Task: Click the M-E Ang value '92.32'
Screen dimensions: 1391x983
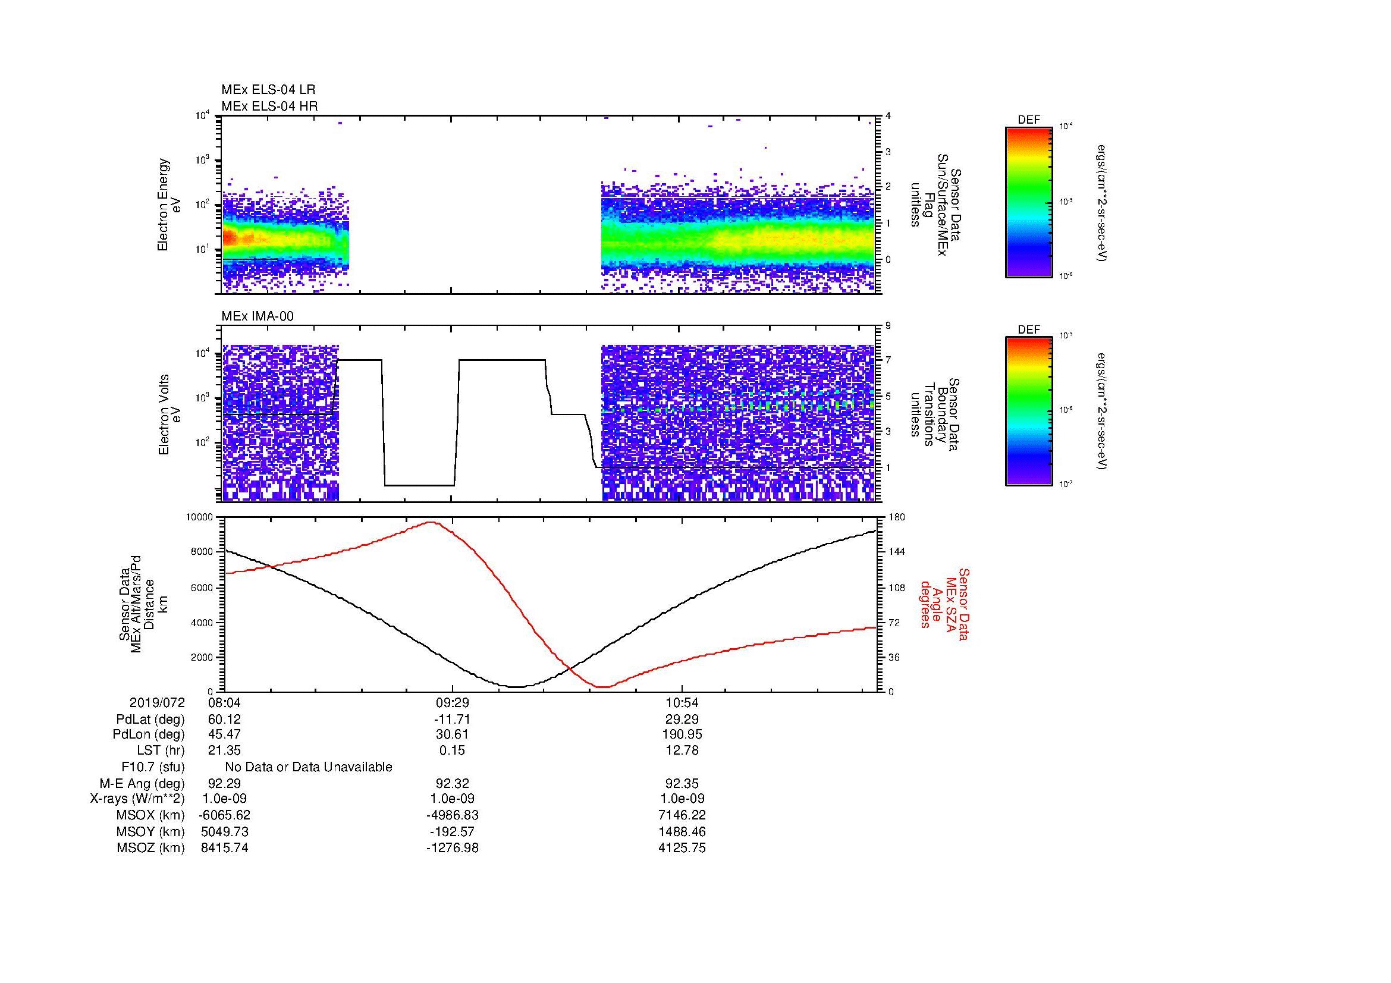Action: coord(453,783)
